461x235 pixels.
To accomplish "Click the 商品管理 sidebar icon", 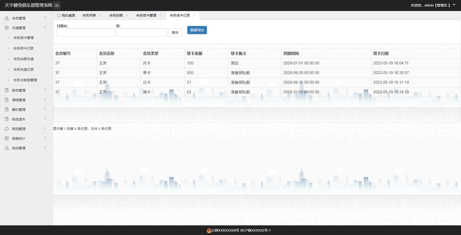I will tap(7, 129).
